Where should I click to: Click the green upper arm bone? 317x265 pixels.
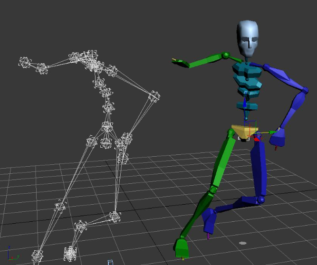pyautogui.click(x=205, y=60)
